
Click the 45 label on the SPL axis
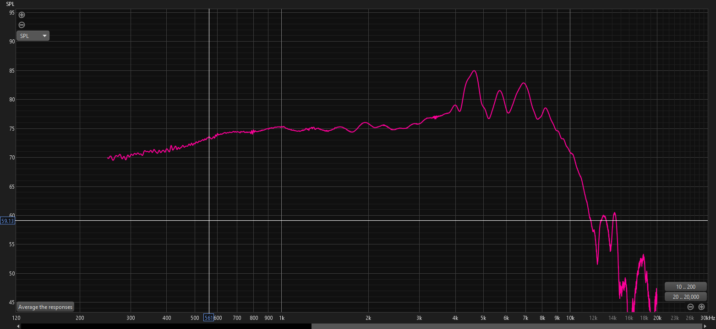click(12, 302)
